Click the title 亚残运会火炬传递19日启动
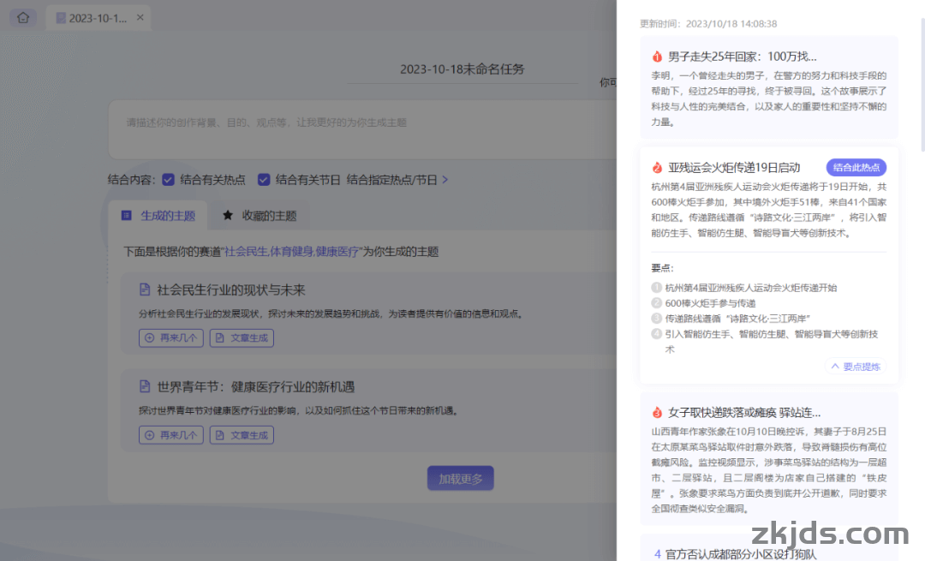This screenshot has height=561, width=925. point(734,168)
